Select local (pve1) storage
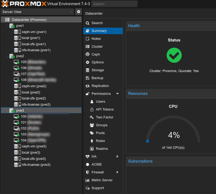 point(41,38)
